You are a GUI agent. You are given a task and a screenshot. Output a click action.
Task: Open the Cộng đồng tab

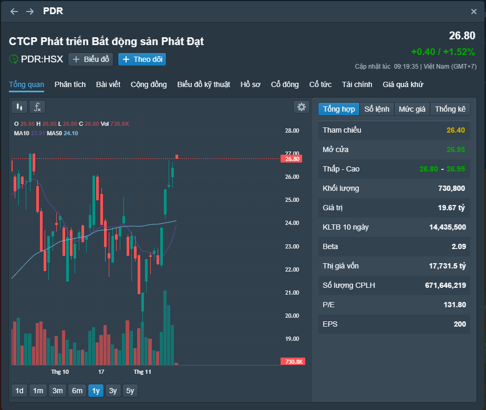tap(149, 84)
